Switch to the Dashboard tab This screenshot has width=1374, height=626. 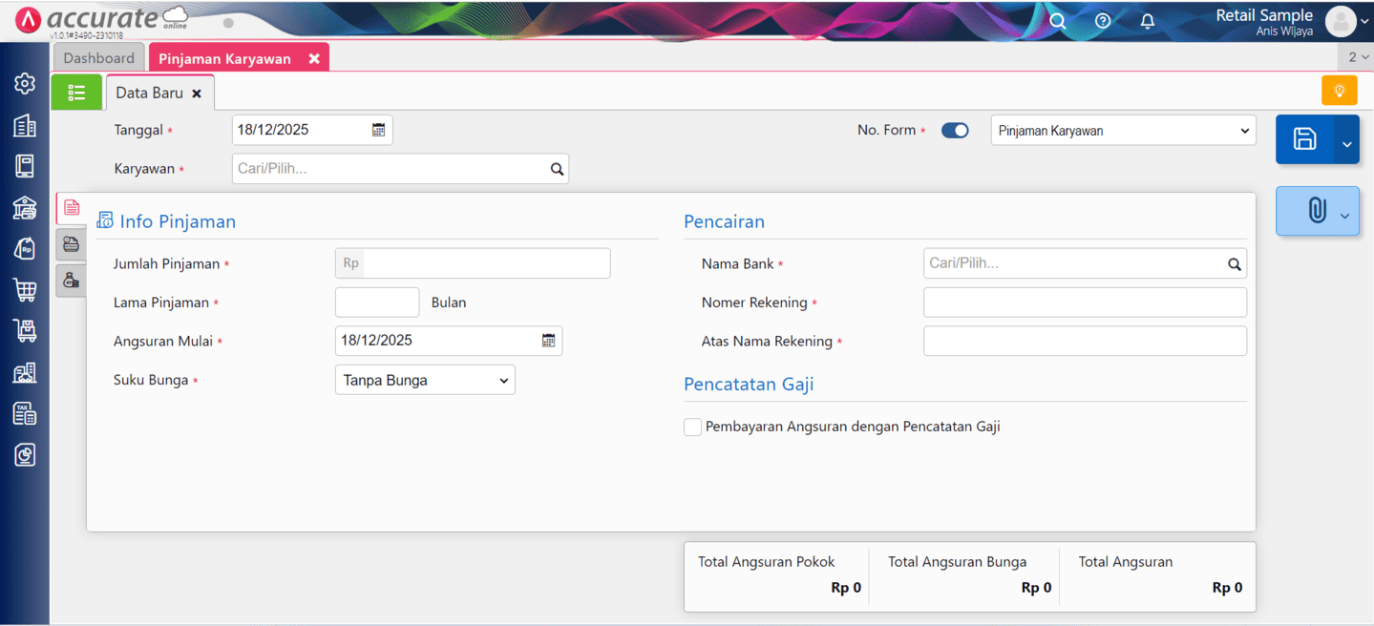(98, 57)
